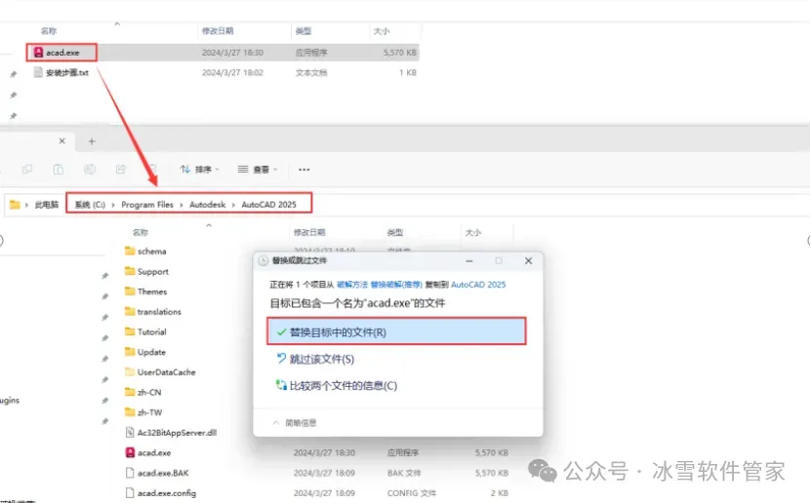Image resolution: width=811 pixels, height=503 pixels.
Task: Select the UserDataCache folder
Action: click(x=160, y=371)
